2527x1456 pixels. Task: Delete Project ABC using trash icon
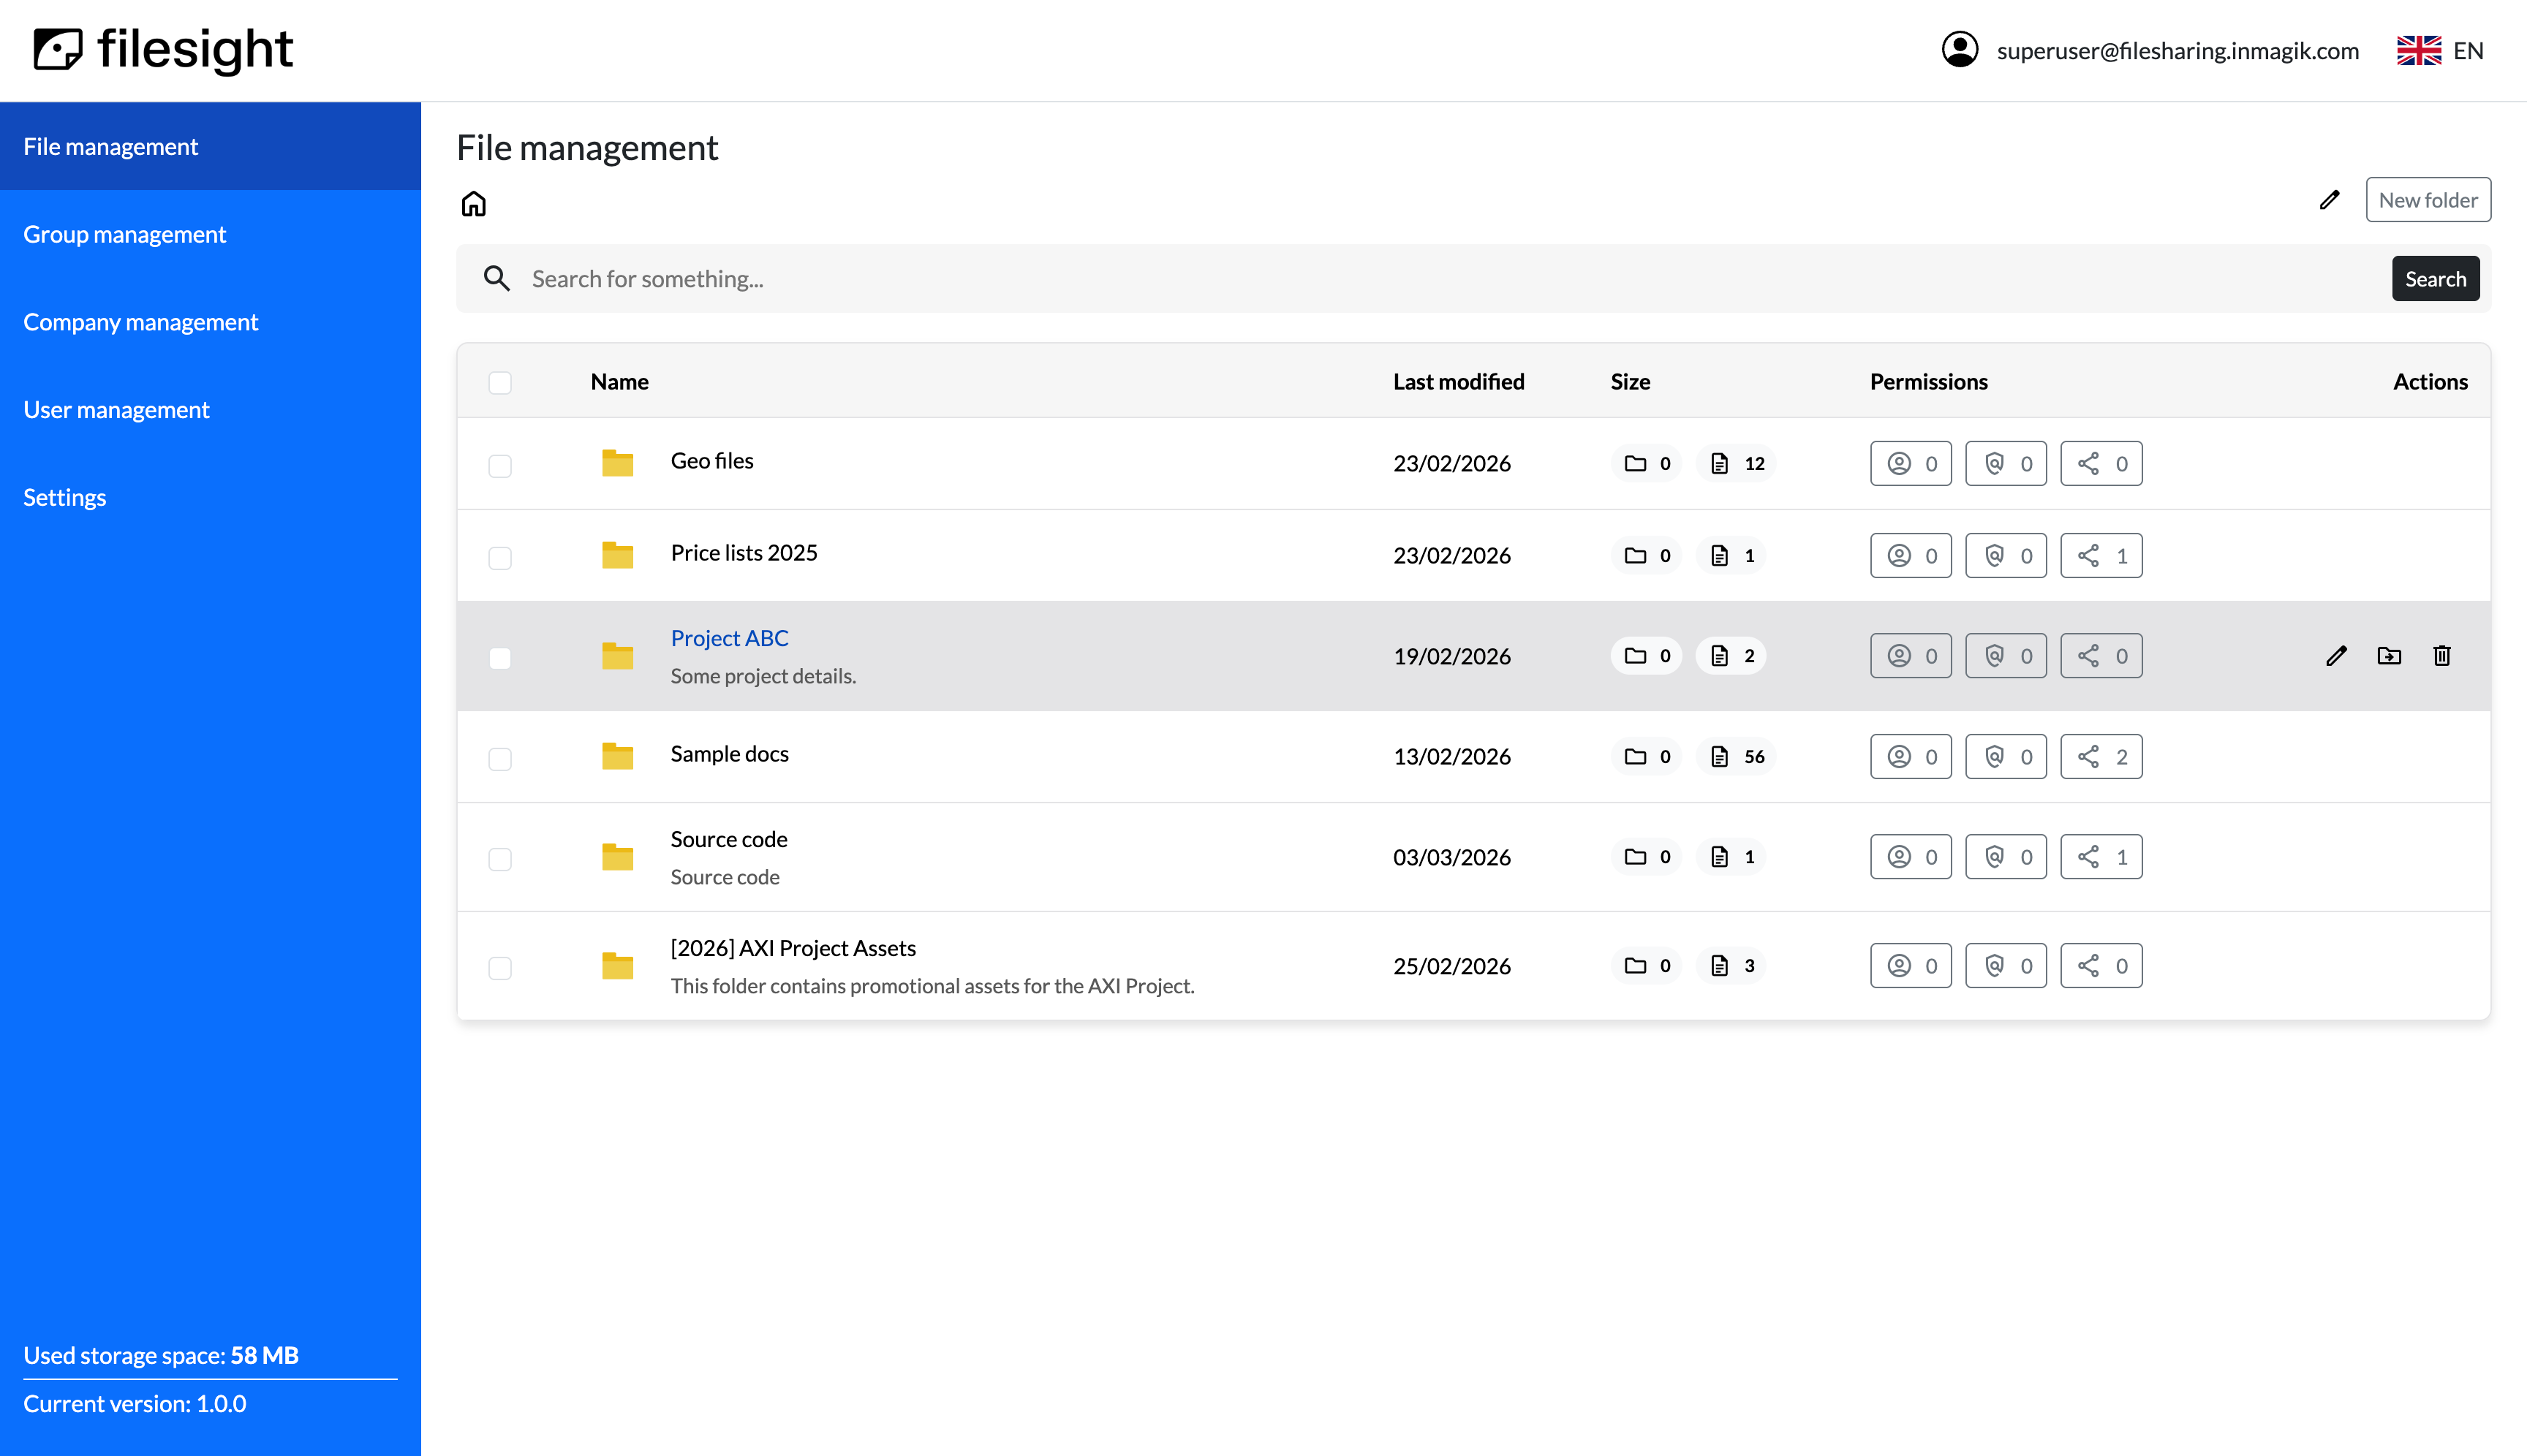point(2442,656)
